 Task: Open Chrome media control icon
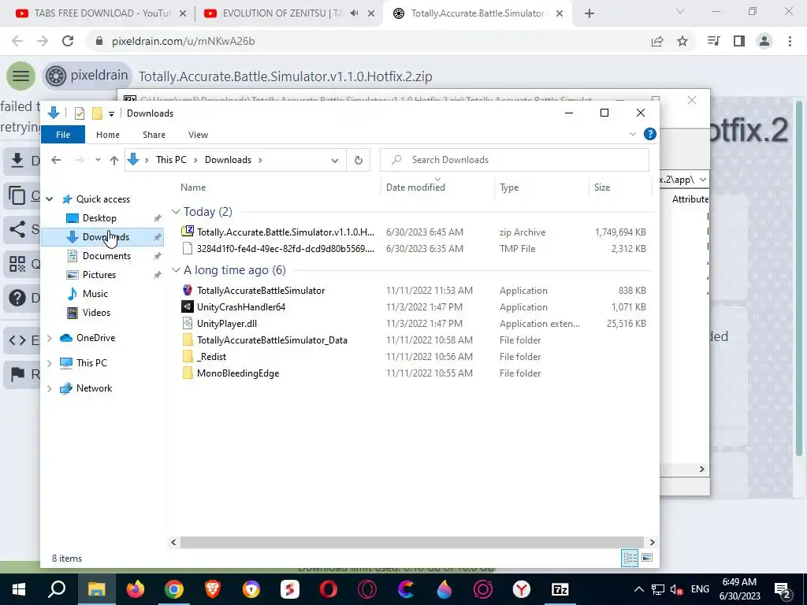pyautogui.click(x=713, y=41)
